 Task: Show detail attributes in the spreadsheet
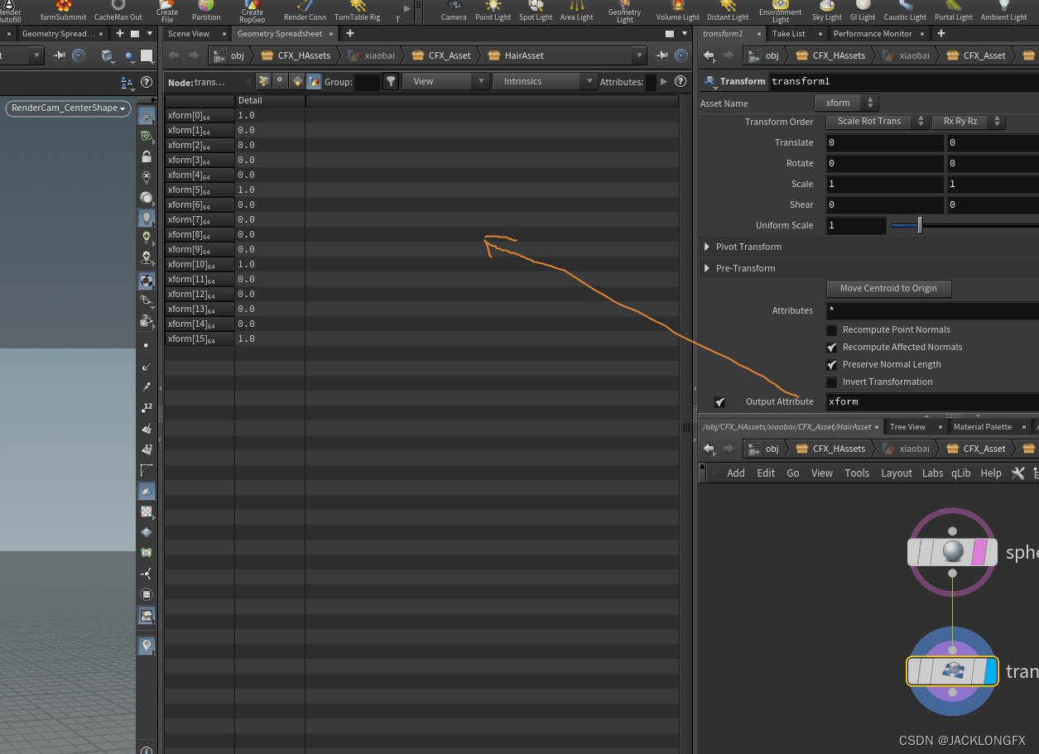314,81
